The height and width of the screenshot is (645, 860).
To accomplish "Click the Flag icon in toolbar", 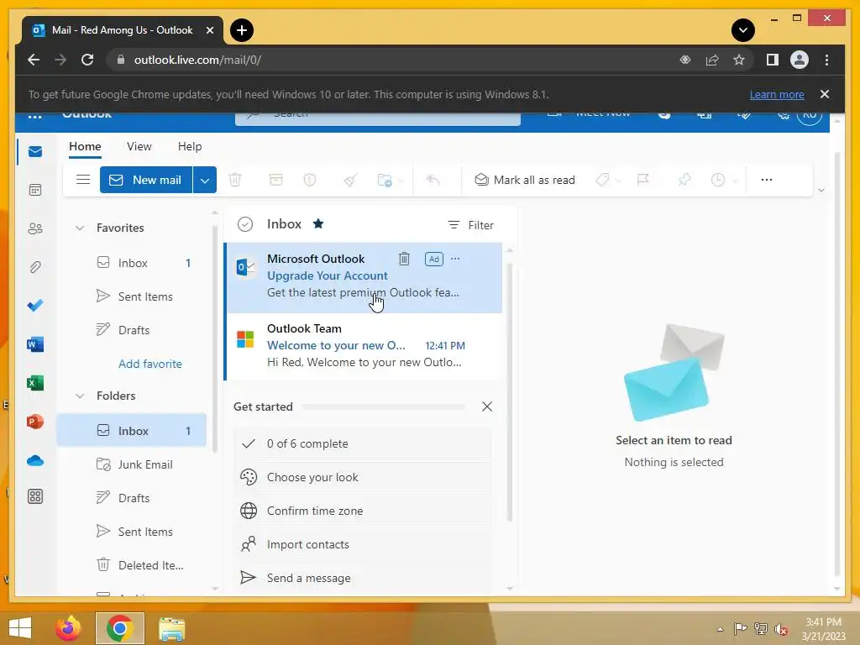I will tap(642, 180).
